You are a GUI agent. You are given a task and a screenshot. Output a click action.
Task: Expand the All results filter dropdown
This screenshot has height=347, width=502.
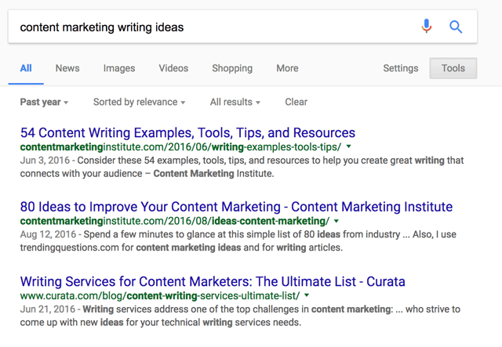tap(235, 102)
